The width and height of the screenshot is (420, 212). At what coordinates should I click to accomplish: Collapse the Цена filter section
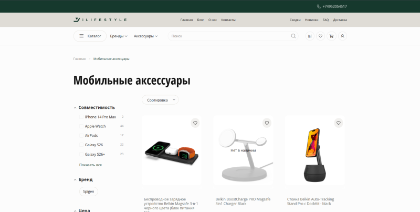82,210
